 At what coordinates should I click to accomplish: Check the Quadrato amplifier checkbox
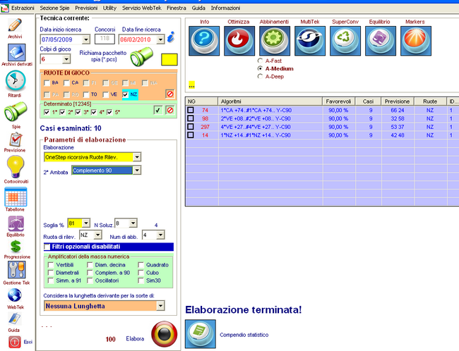click(x=141, y=265)
